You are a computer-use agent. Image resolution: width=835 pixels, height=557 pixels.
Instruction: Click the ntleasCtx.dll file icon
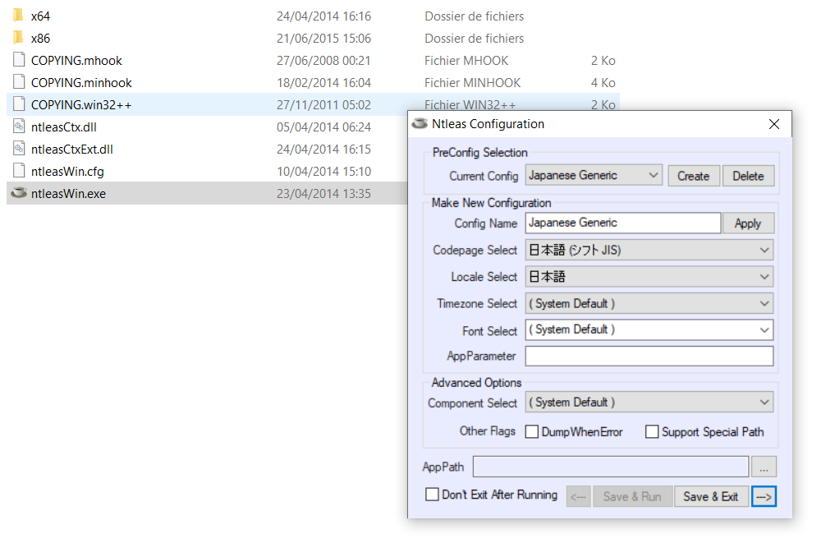coord(19,127)
